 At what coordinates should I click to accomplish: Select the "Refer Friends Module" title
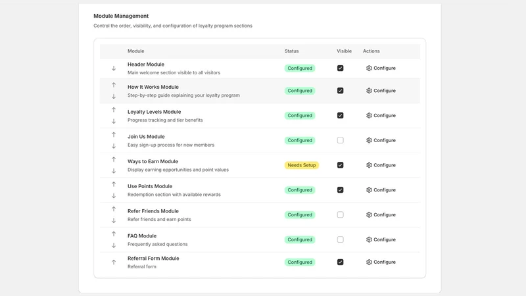point(153,211)
